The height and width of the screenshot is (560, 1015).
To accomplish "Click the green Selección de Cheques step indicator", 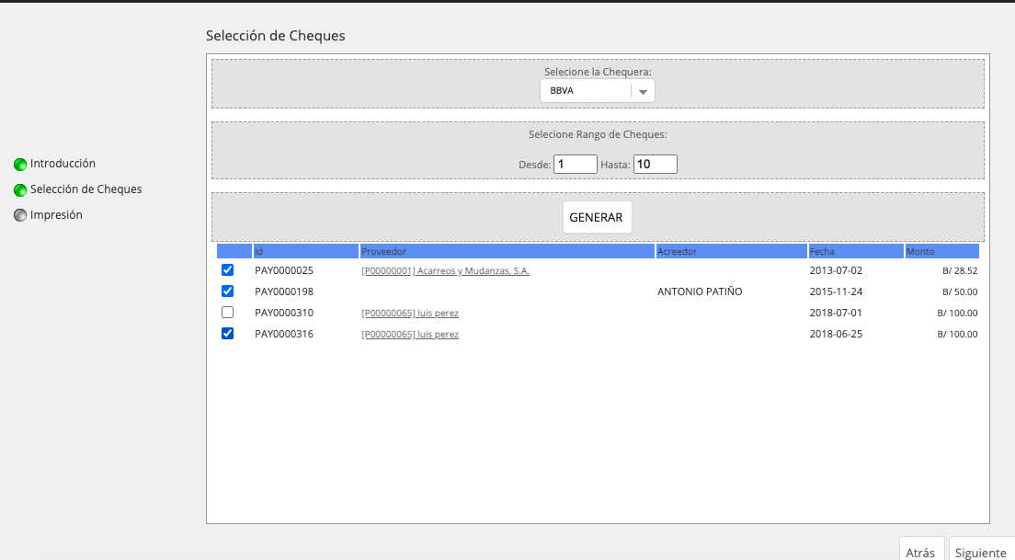I will tap(20, 190).
